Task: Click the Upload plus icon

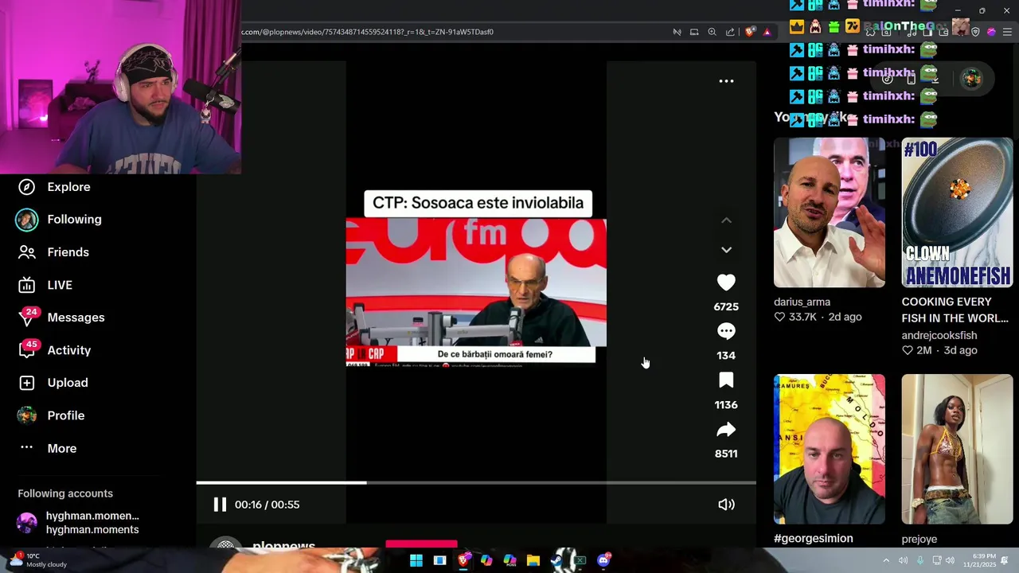Action: pyautogui.click(x=26, y=383)
